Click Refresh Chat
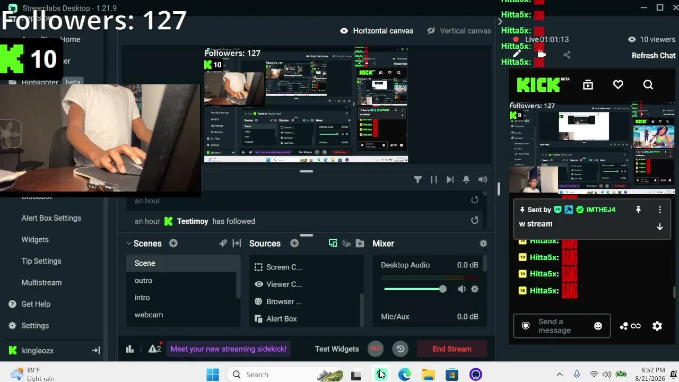Screen dimensions: 679x382 click(654, 56)
